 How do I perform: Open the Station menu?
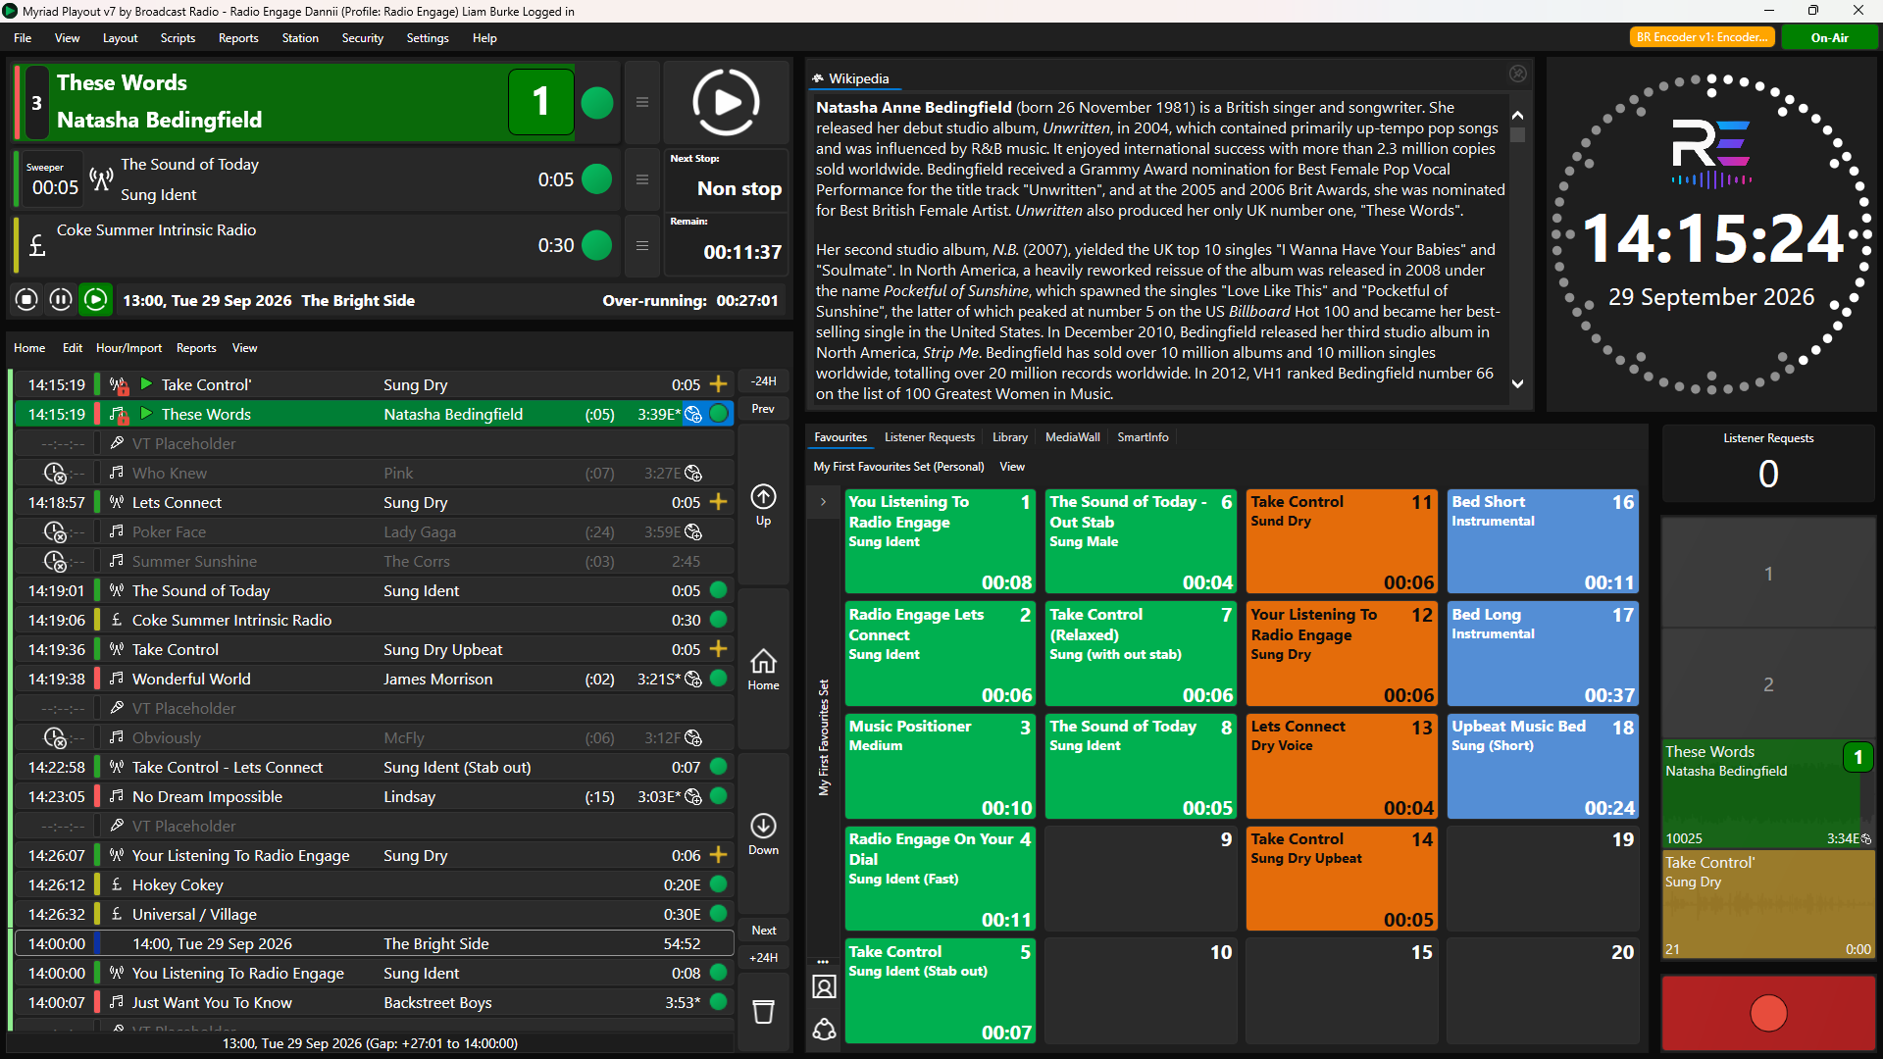coord(300,38)
